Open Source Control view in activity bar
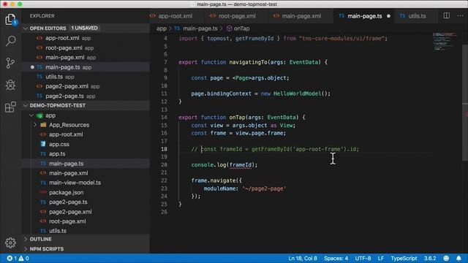Image resolution: width=468 pixels, height=263 pixels. [10, 63]
